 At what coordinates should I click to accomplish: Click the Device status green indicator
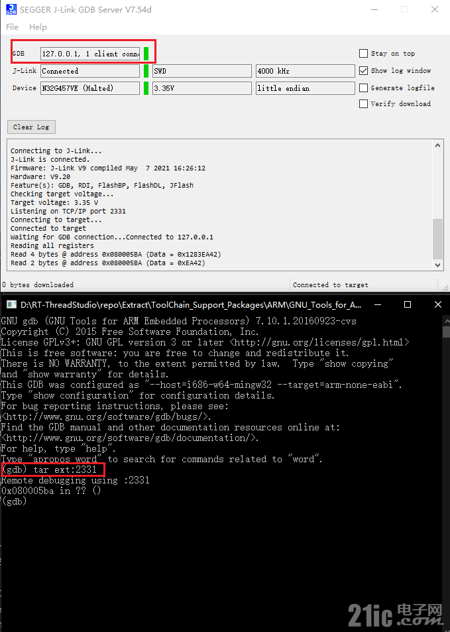[x=146, y=88]
